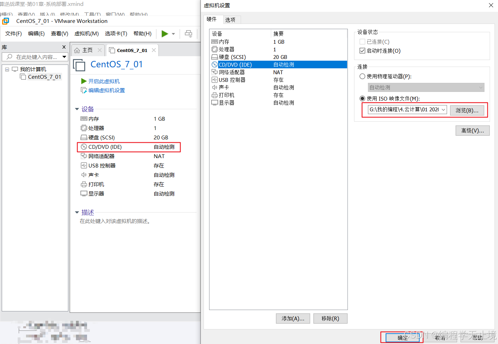The height and width of the screenshot is (344, 498).
Task: Switch to 硬件 tab in settings dialog
Action: 212,19
